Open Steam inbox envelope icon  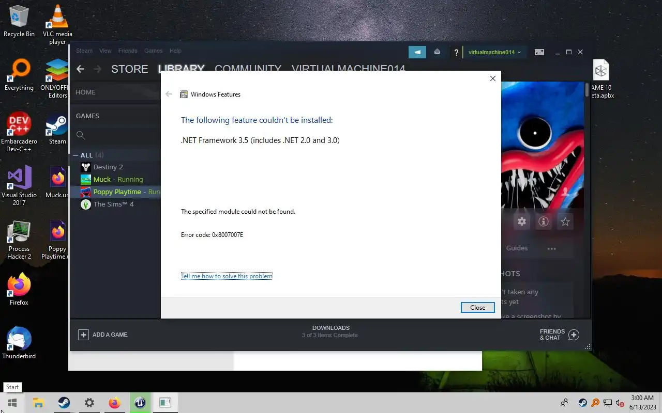click(437, 52)
